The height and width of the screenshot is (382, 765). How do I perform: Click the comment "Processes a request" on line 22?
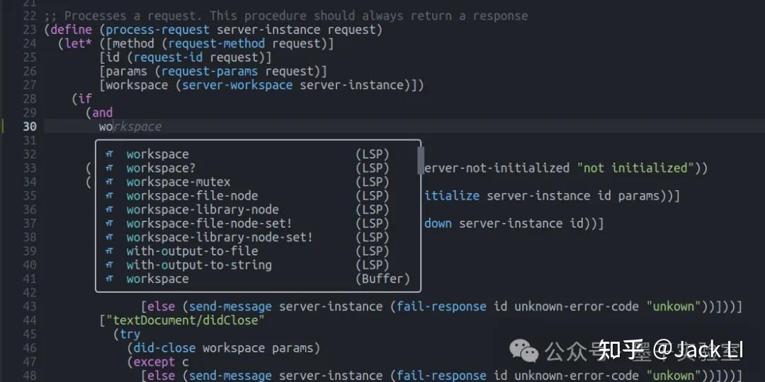[x=134, y=16]
